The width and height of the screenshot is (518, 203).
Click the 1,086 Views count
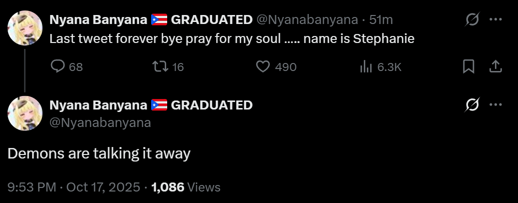186,187
